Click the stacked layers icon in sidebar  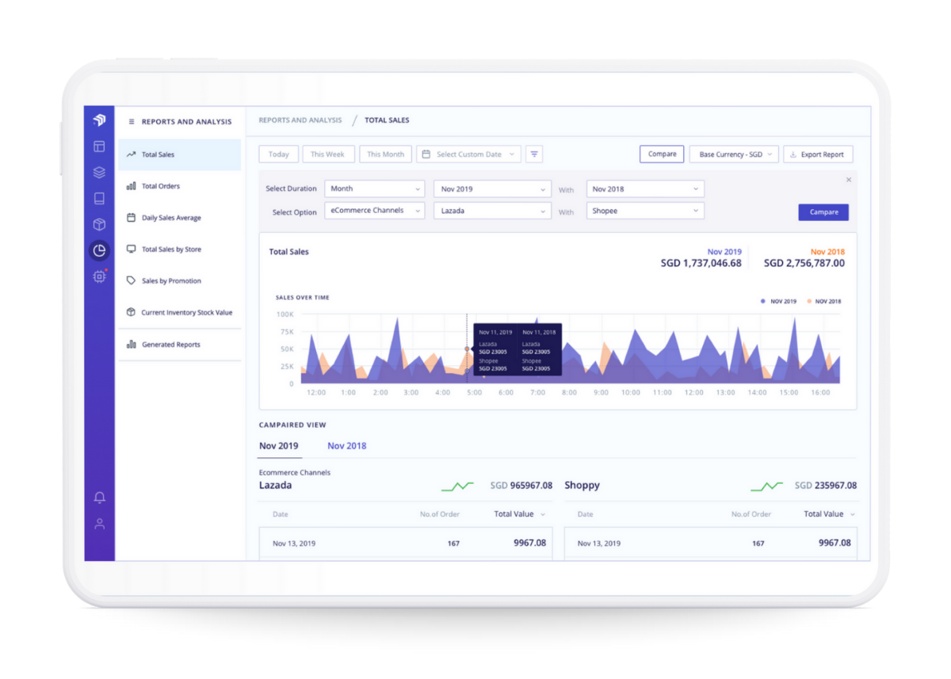[99, 172]
